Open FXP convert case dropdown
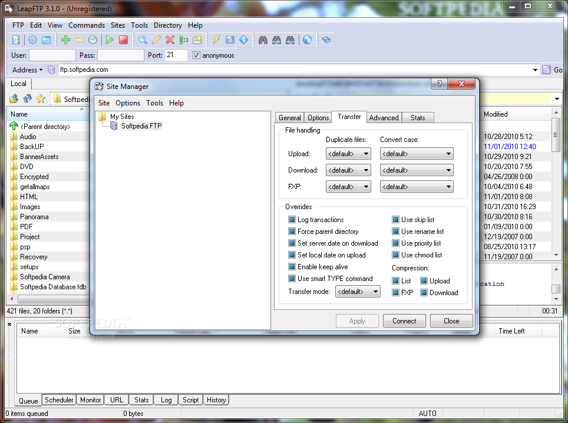 tap(417, 187)
